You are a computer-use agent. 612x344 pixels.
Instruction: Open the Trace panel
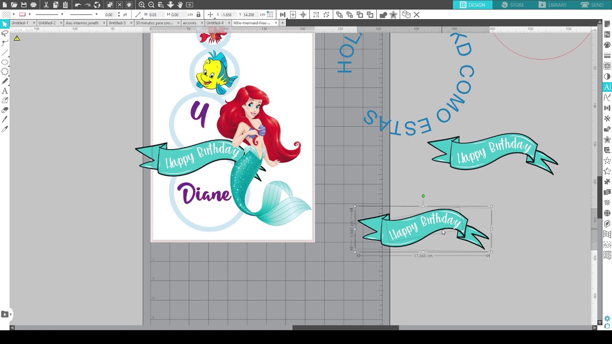(607, 66)
